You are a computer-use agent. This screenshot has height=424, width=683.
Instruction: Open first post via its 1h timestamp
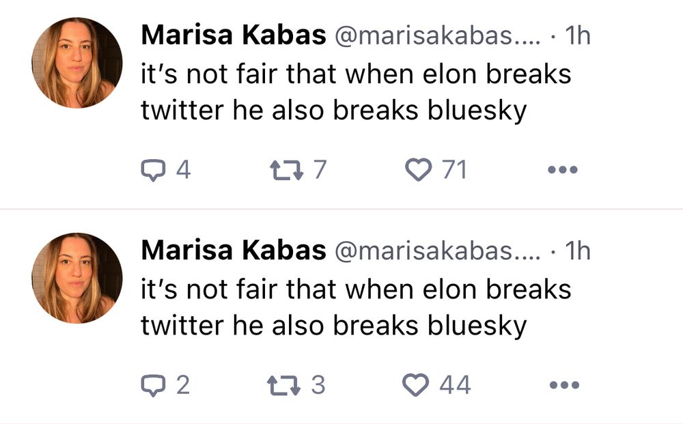pos(578,36)
